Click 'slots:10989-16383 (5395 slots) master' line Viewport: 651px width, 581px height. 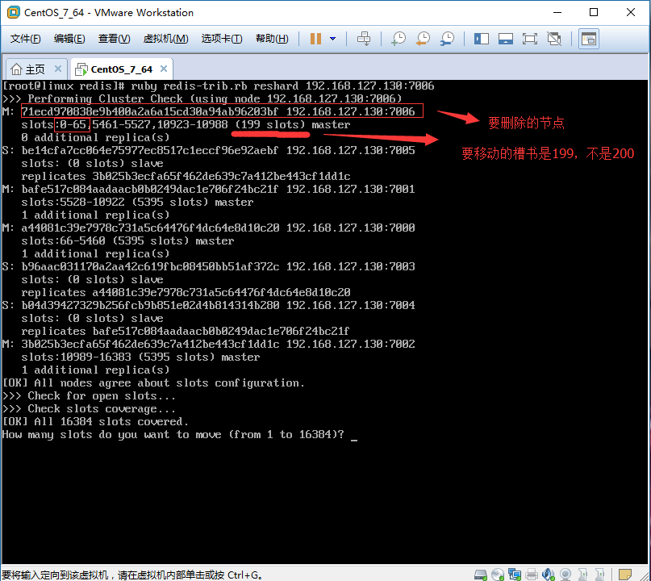point(140,357)
